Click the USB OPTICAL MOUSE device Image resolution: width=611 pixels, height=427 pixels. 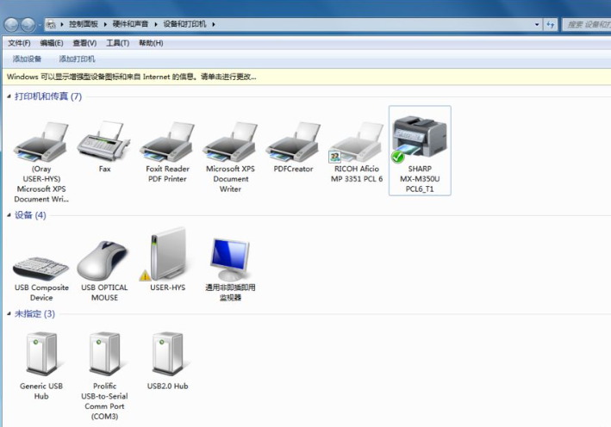[x=104, y=258]
